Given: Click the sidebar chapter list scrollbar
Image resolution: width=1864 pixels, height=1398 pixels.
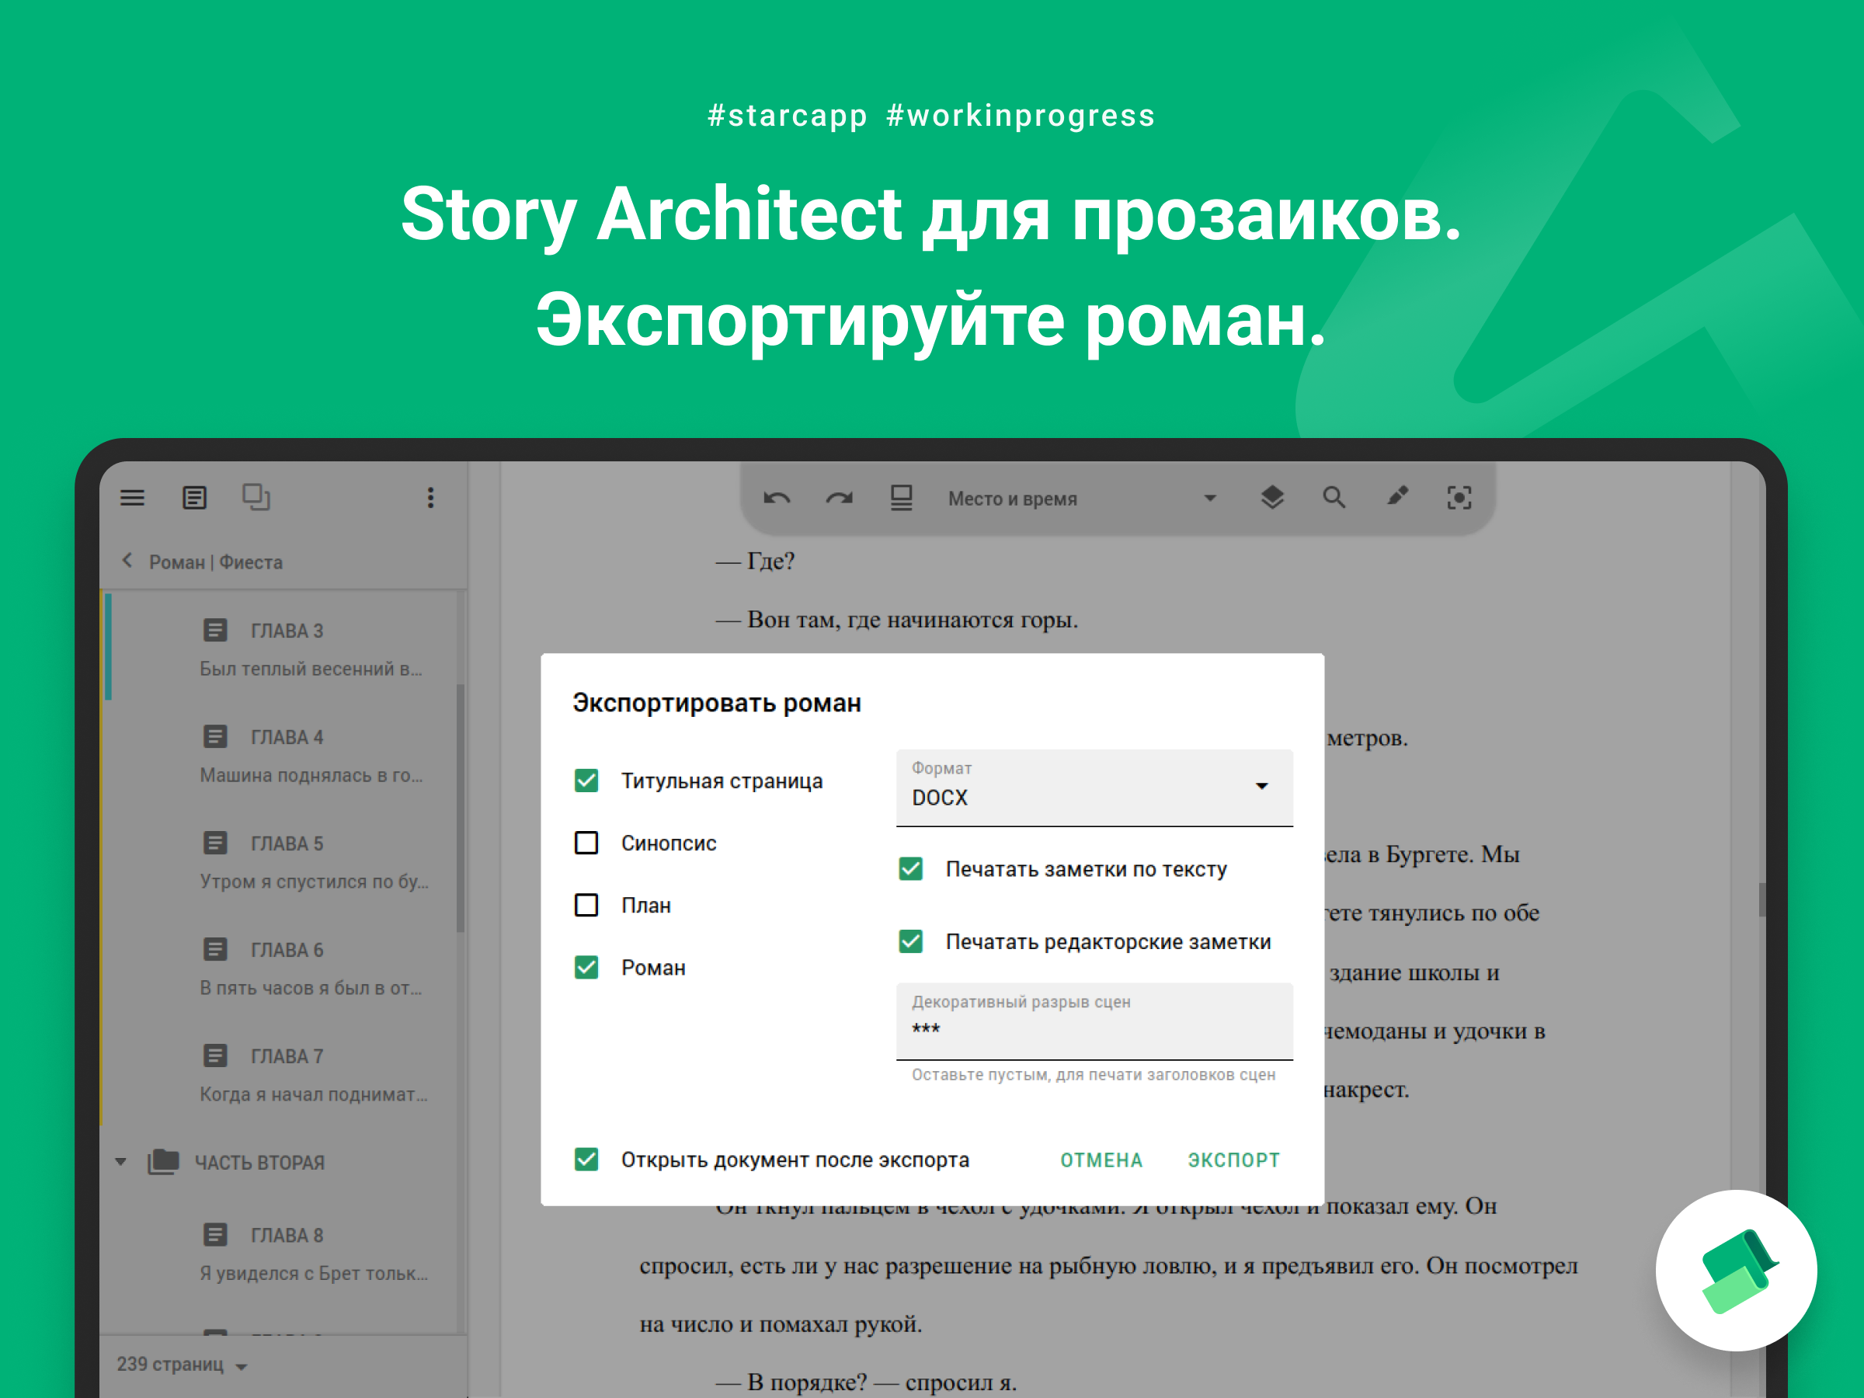Looking at the screenshot, I should click(x=460, y=807).
